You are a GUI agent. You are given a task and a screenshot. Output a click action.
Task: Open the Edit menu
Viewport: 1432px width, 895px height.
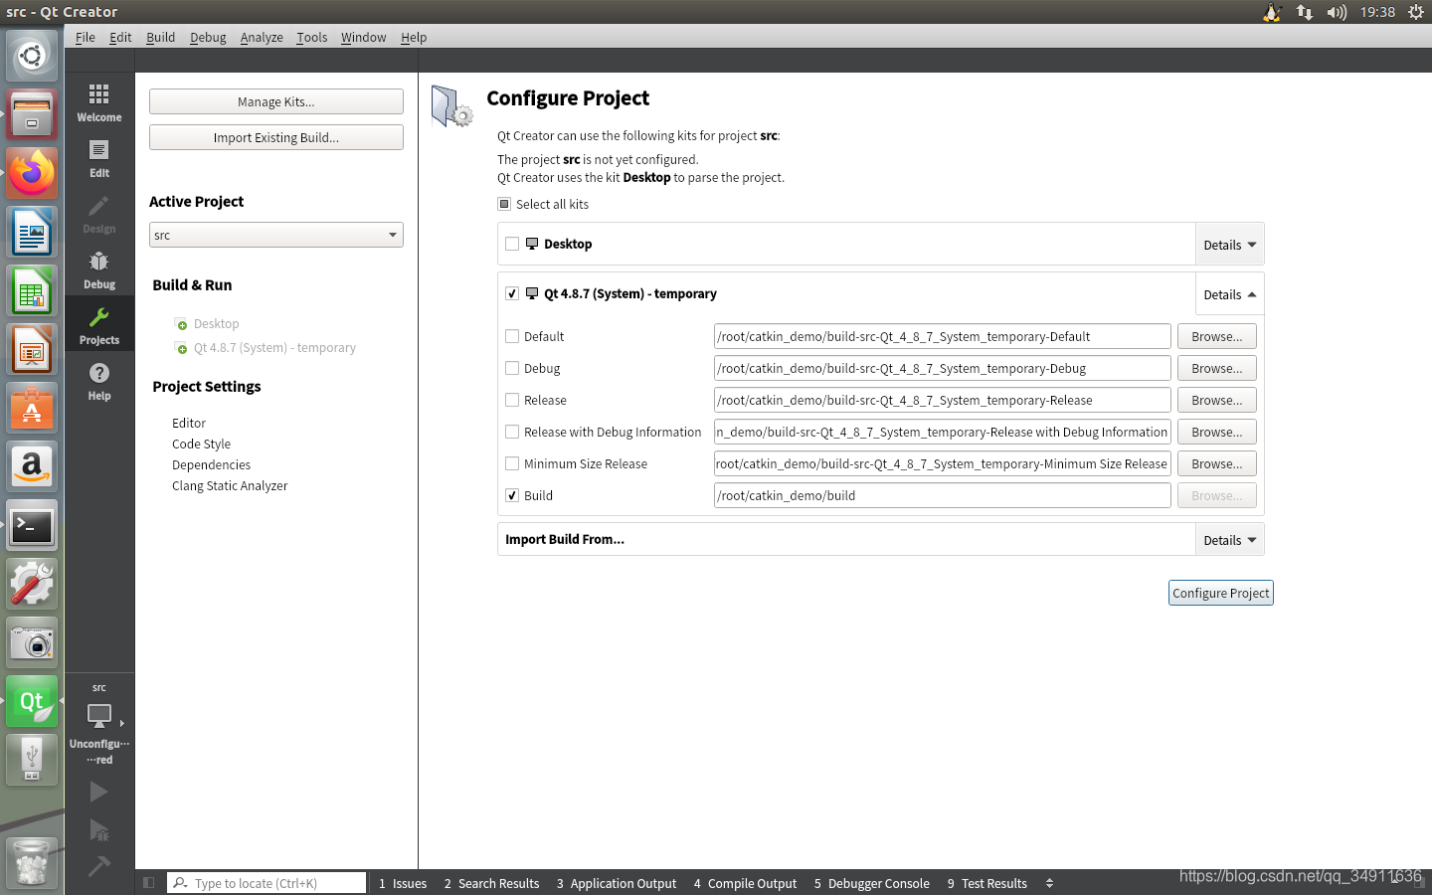120,37
